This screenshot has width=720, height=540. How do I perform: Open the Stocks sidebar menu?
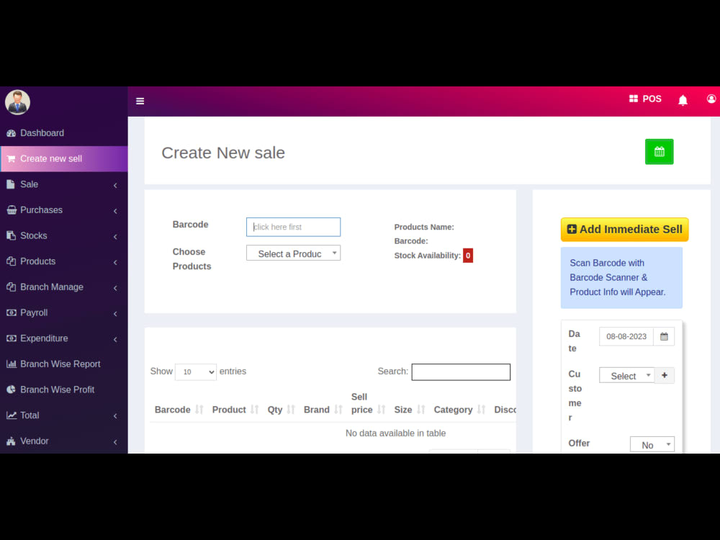pos(64,235)
